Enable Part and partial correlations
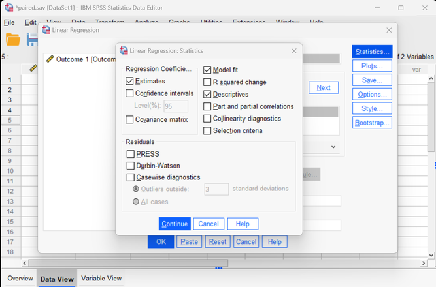436x287 pixels. [207, 106]
